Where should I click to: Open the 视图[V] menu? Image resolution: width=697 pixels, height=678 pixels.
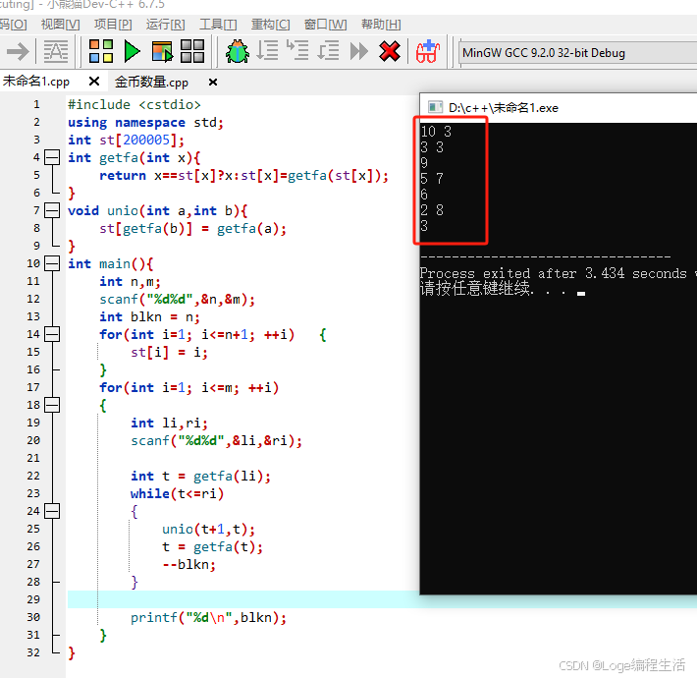click(x=61, y=24)
